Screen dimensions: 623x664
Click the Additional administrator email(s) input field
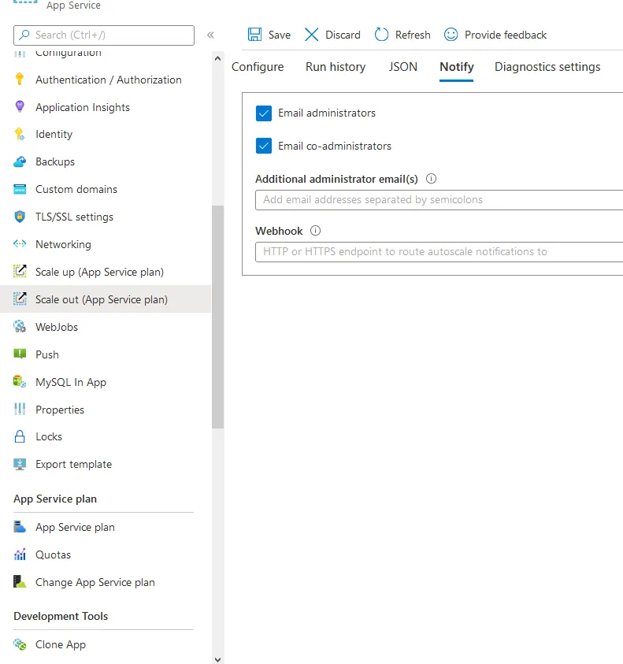[439, 200]
